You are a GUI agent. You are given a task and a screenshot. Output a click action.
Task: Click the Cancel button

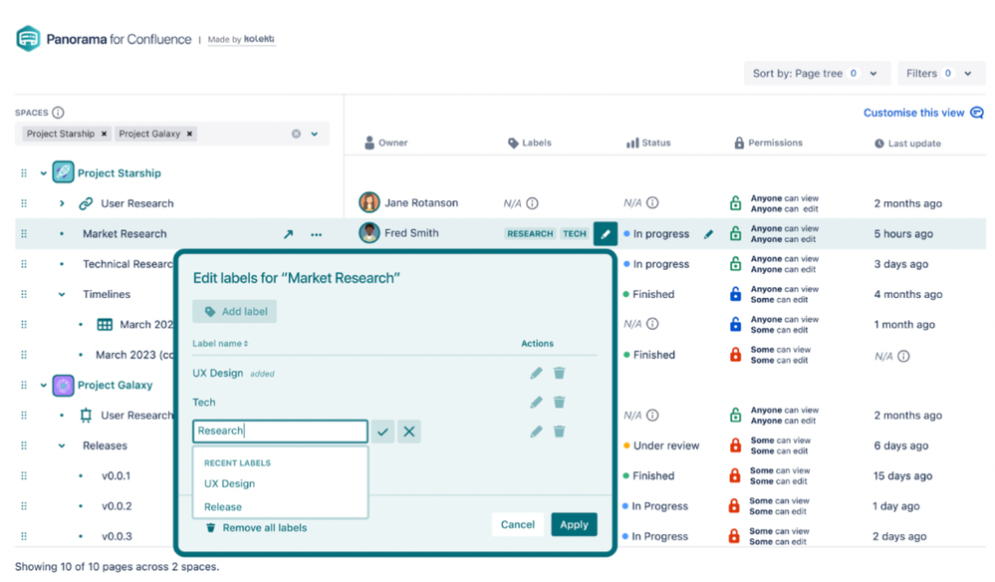(518, 525)
